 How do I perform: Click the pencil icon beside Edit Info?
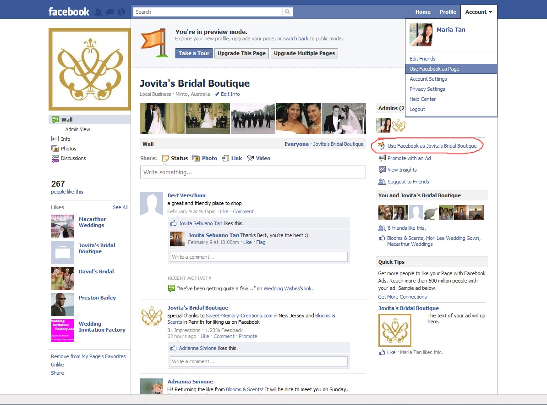coord(217,94)
